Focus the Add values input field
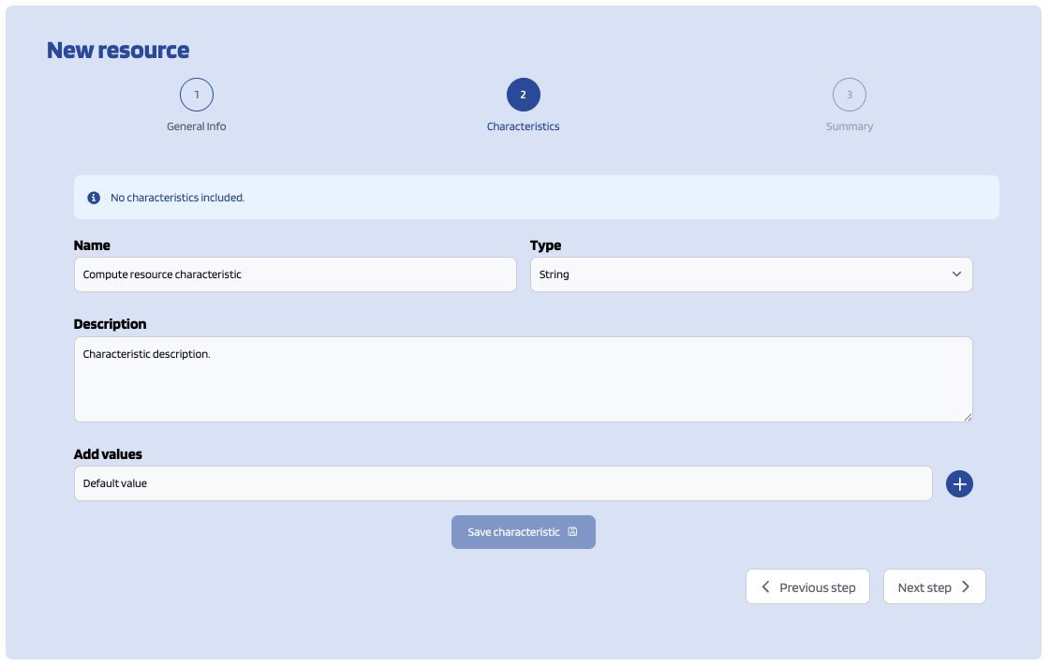This screenshot has width=1050, height=667. pyautogui.click(x=503, y=484)
